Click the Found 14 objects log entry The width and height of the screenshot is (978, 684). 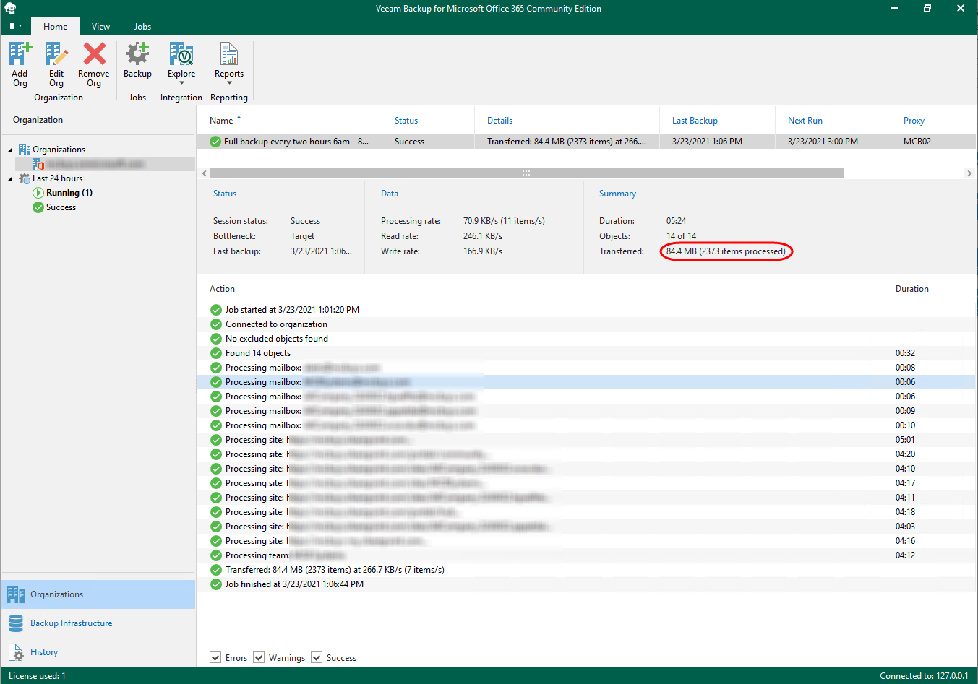[586, 353]
